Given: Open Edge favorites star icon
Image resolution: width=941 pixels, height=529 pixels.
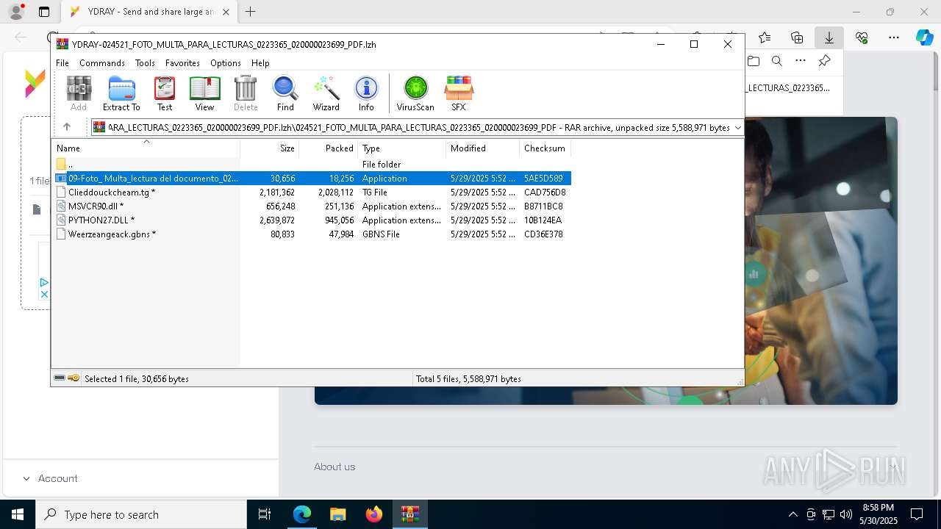Looking at the screenshot, I should click(765, 37).
